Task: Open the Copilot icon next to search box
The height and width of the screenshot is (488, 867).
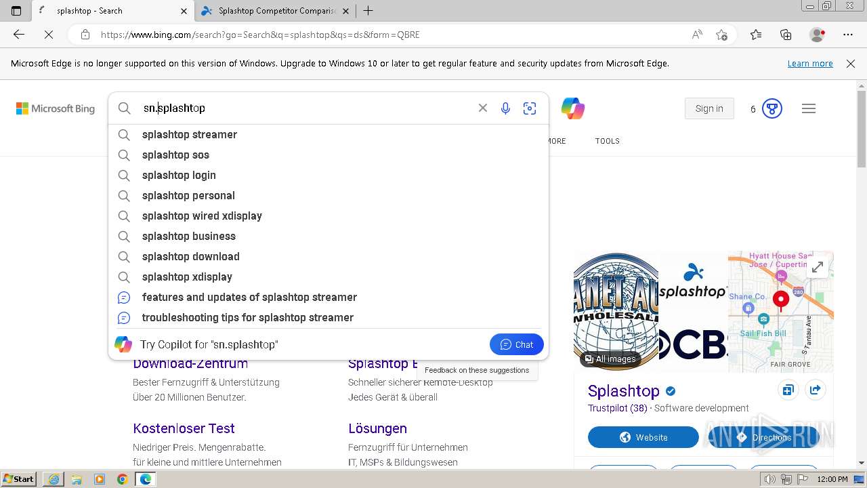Action: 573,108
